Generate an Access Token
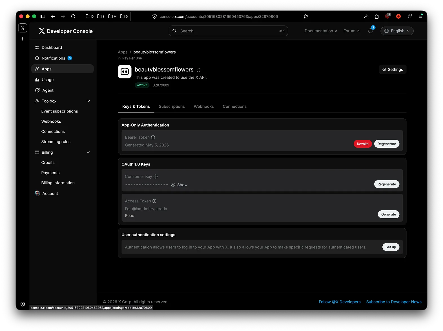This screenshot has height=331, width=443. pos(388,214)
